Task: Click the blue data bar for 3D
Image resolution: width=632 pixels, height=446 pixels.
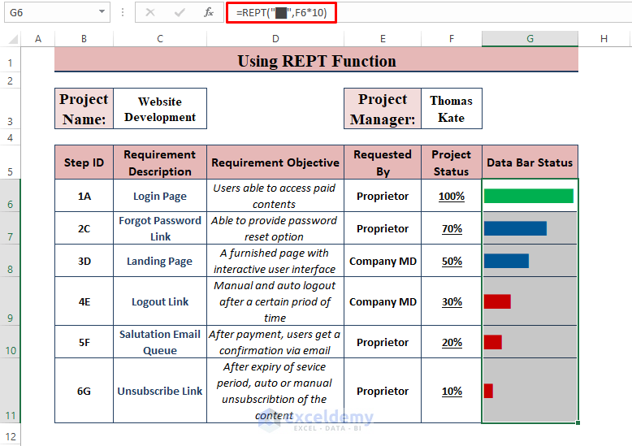Action: [x=506, y=261]
